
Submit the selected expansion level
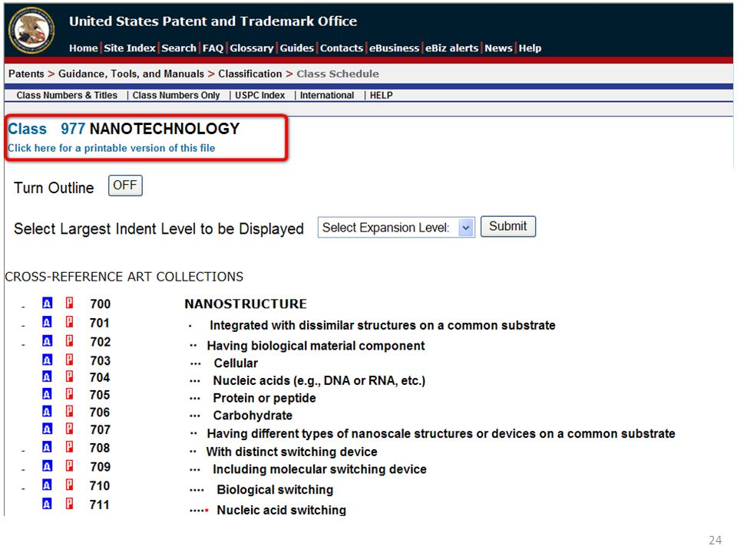508,226
